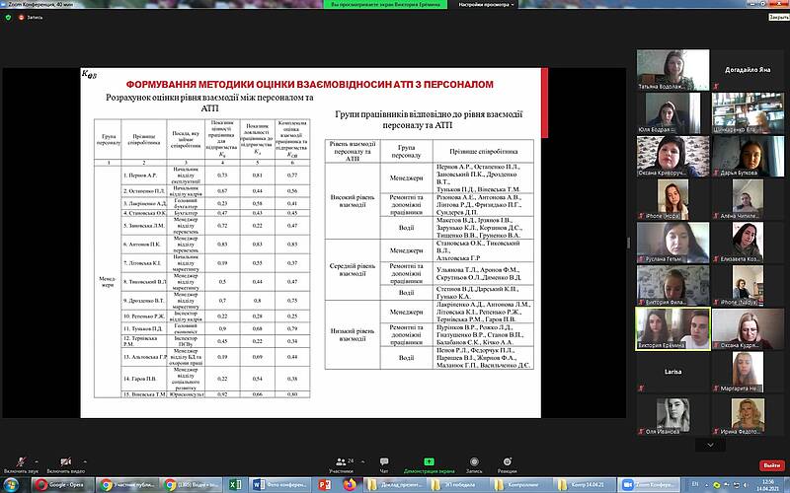Select Руслана Гетьм... participant video
The width and height of the screenshot is (790, 493).
point(672,243)
